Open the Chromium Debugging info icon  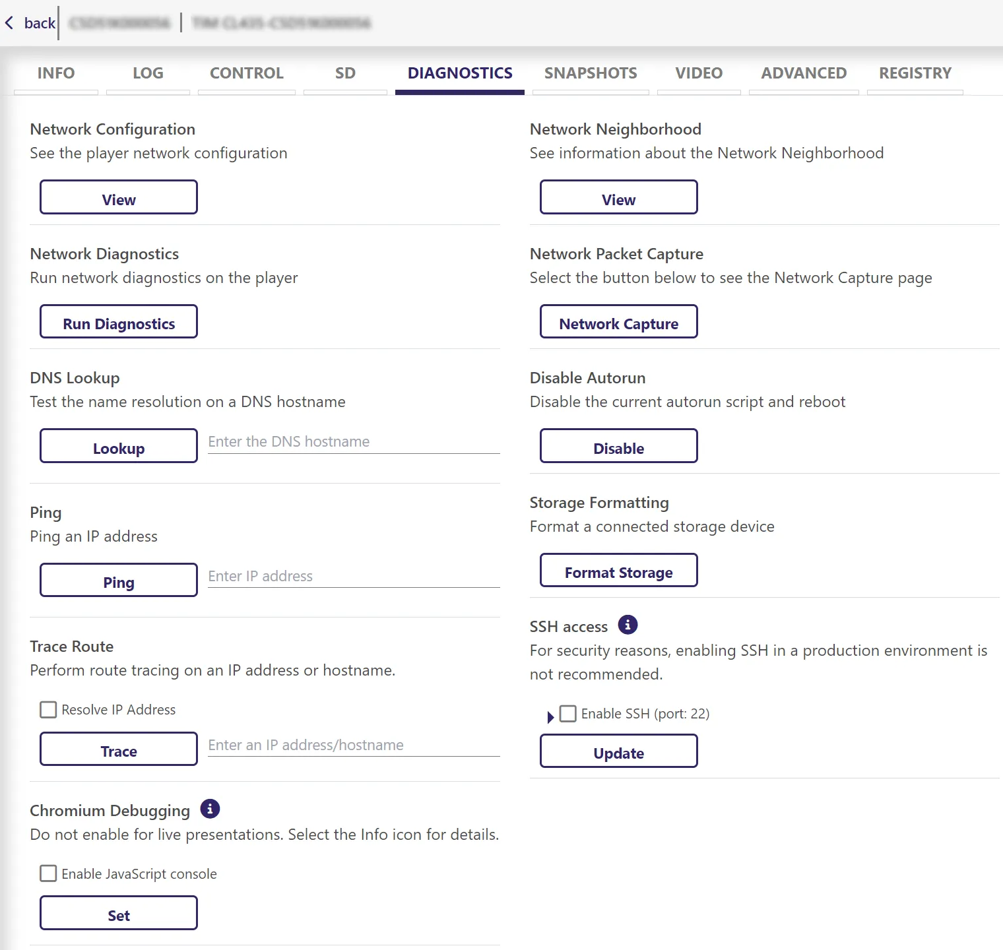coord(210,808)
